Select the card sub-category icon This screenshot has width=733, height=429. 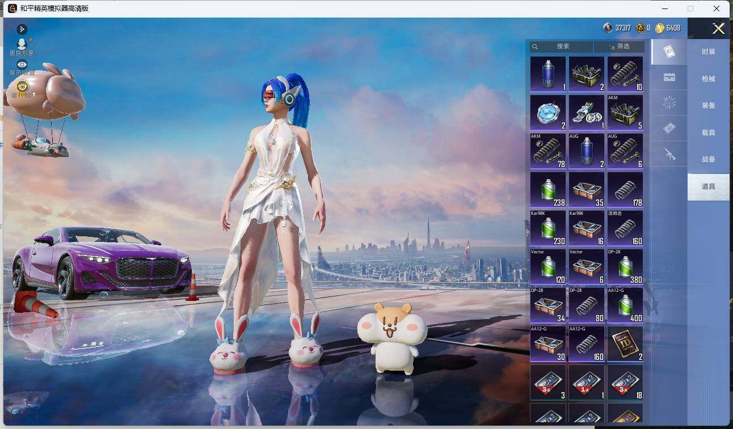[x=669, y=52]
